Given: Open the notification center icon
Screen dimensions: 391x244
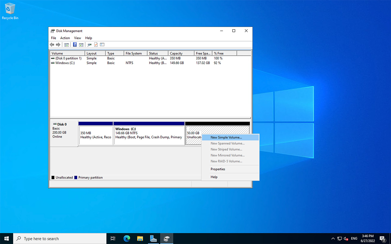Looking at the screenshot, I should 383,239.
